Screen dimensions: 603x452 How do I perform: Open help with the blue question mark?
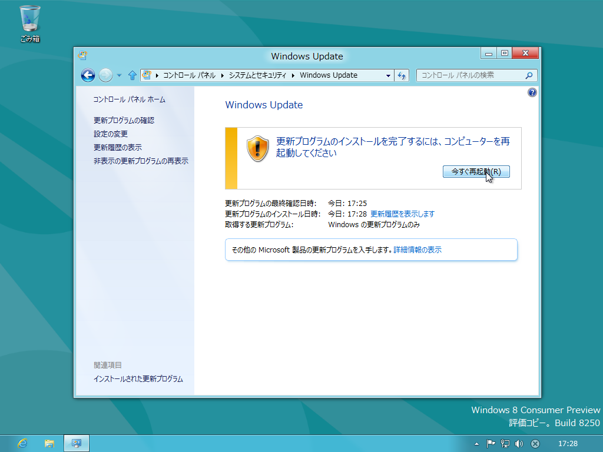tap(532, 92)
